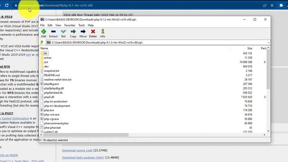Click the scroll right arrow of file list
This screenshot has width=288, height=162.
pos(264,135)
